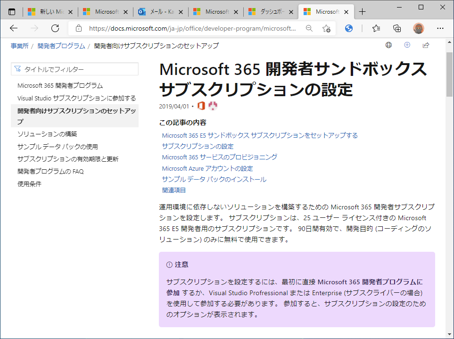Image resolution: width=454 pixels, height=339 pixels.
Task: Go back to the previous page
Action: tap(14, 28)
